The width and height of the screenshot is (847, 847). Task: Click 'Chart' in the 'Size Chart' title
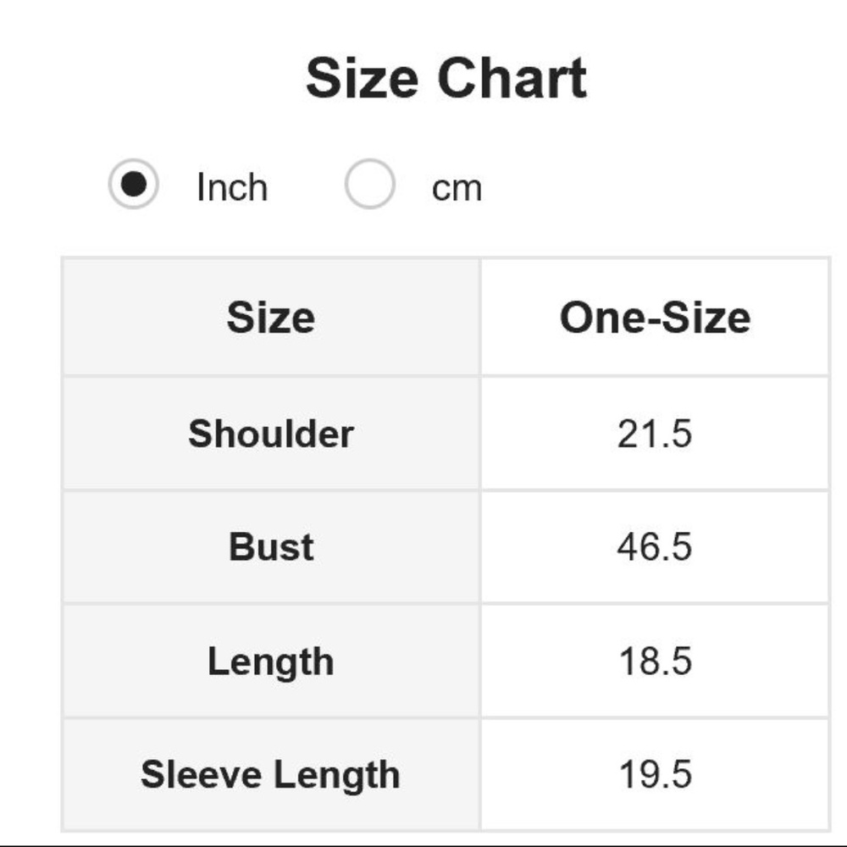coord(512,79)
